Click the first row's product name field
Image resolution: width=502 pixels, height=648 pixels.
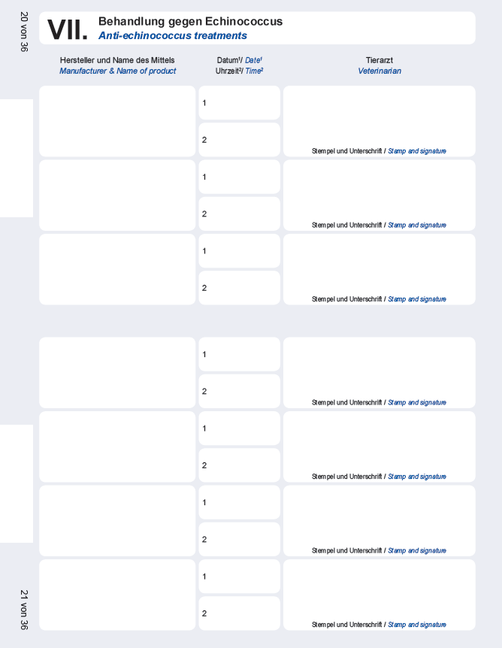click(117, 121)
